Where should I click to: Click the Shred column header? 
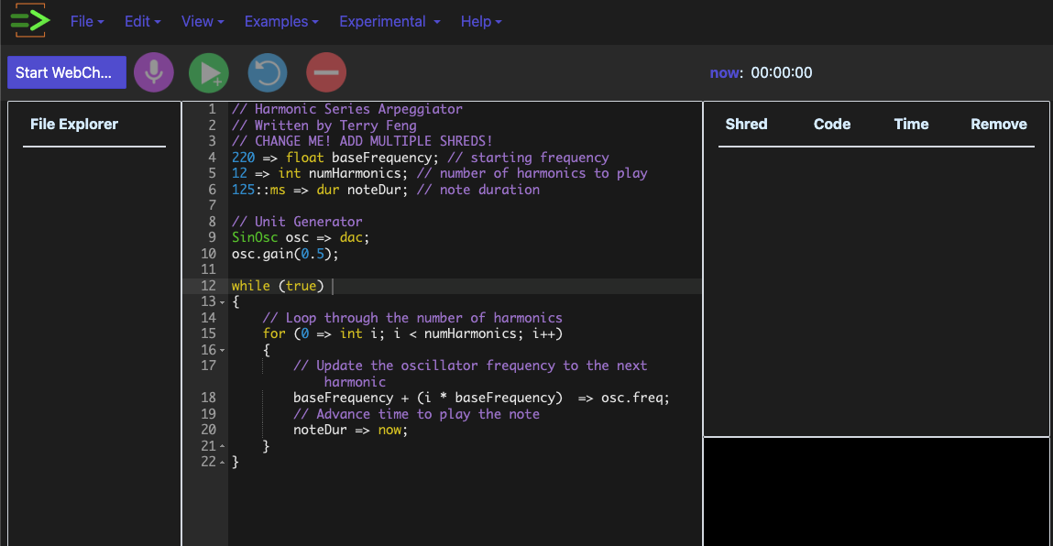pos(746,125)
